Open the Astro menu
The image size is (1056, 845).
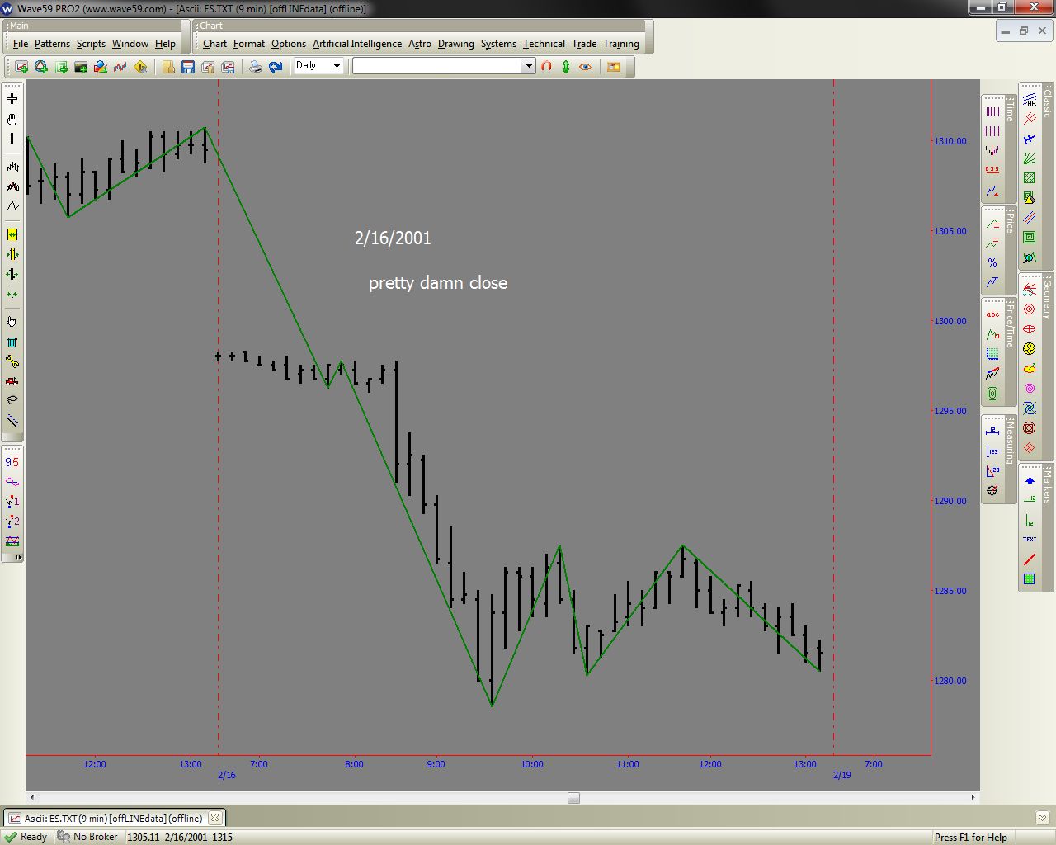420,44
